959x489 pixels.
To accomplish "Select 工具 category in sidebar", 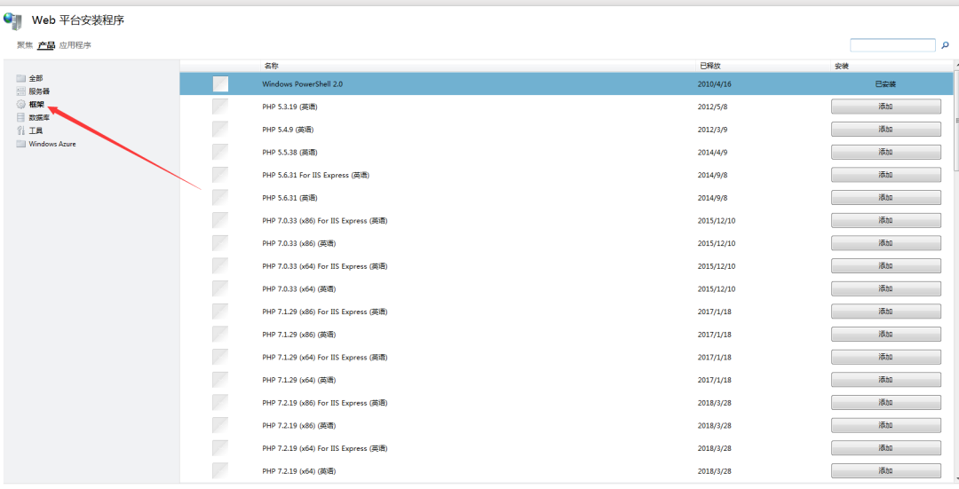I will point(36,130).
